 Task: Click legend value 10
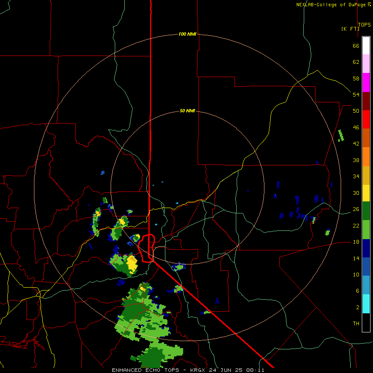pos(356,275)
